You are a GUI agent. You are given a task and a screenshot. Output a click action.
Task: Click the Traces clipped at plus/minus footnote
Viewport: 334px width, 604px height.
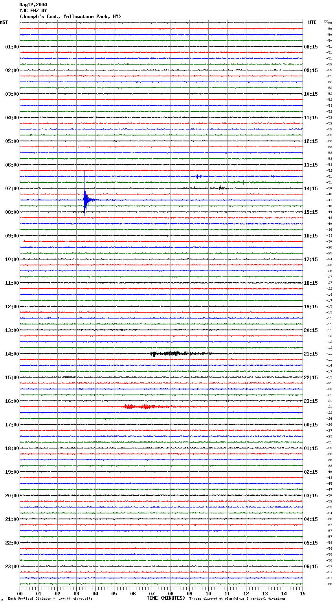point(237,598)
